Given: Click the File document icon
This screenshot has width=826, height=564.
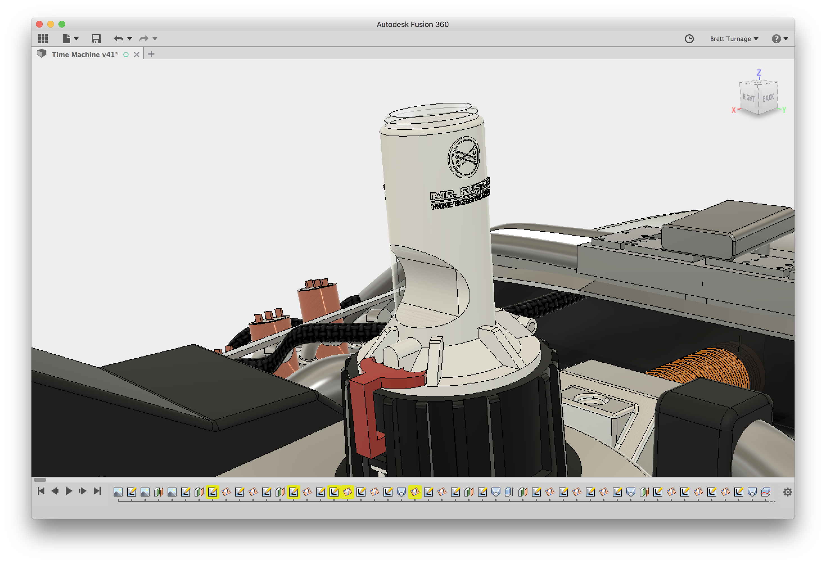Looking at the screenshot, I should (66, 39).
